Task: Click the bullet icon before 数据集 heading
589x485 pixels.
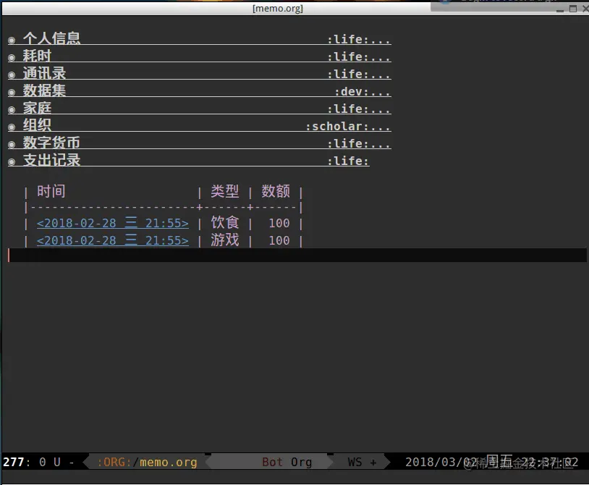Action: point(12,91)
